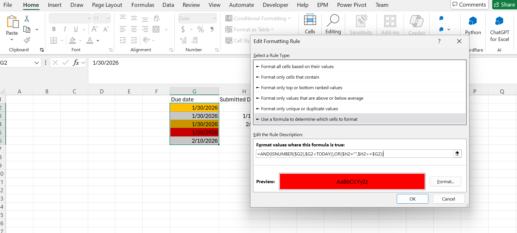Expand the Paste options arrow
This screenshot has height=233, width=517.
12,40
